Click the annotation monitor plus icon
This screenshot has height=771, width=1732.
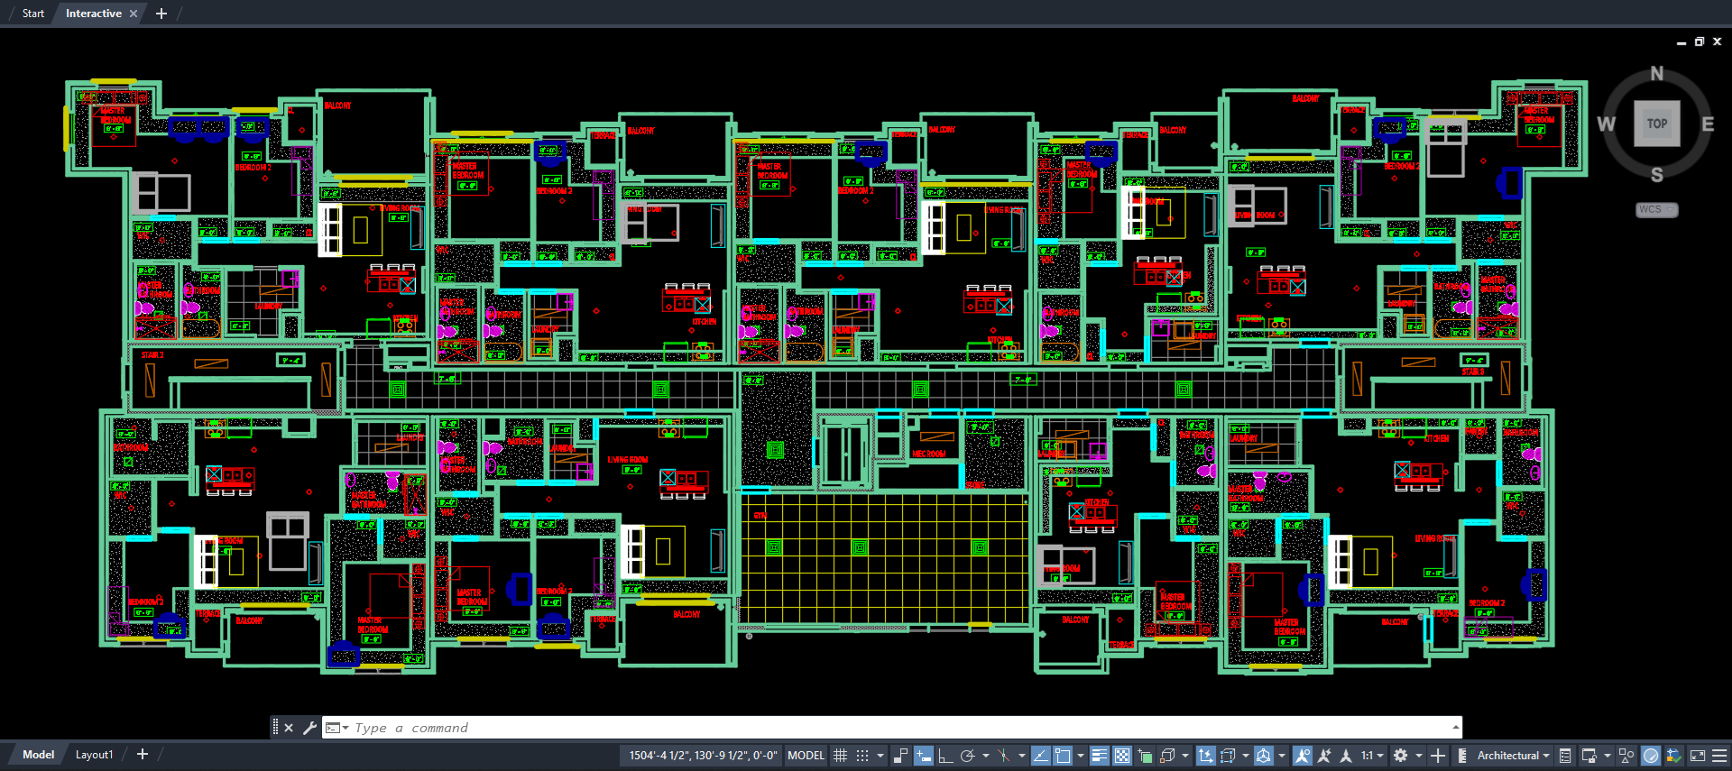tap(1438, 756)
